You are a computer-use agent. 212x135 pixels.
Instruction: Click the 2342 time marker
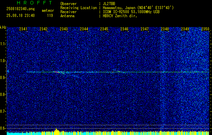pos(43,29)
